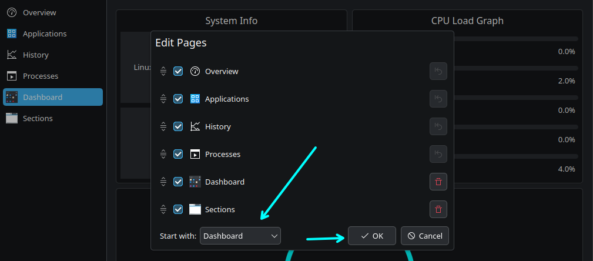Open Overview page in sidebar
This screenshot has height=261, width=593.
tap(53, 12)
